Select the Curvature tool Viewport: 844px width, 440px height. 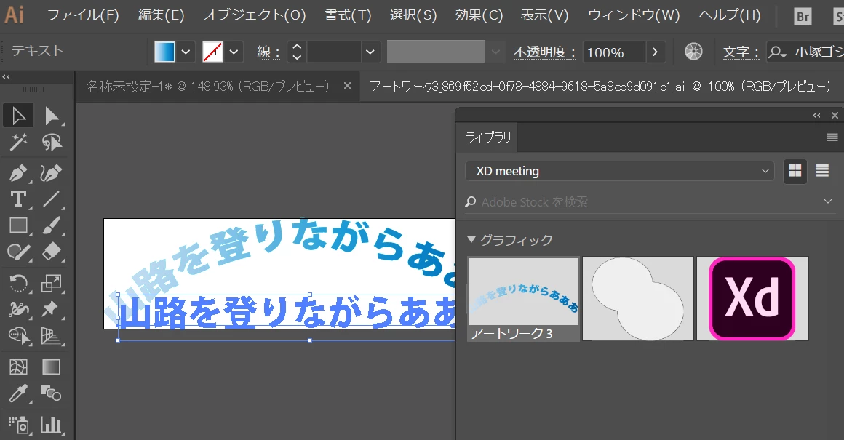(x=52, y=173)
